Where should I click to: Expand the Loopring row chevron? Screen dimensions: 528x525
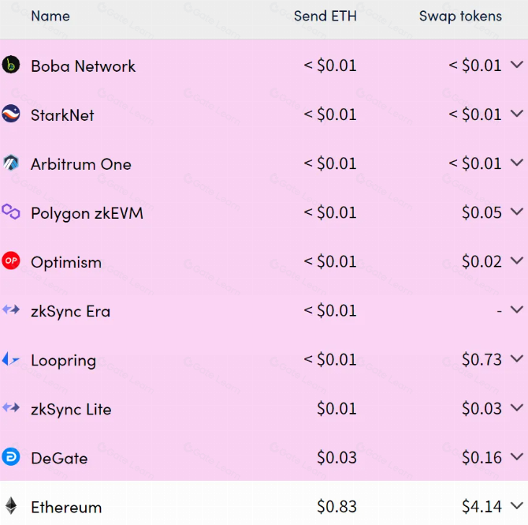(x=516, y=358)
